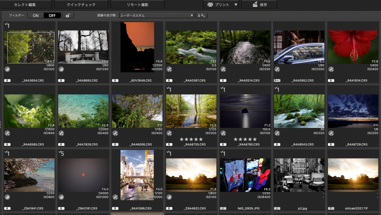The image size is (381, 215).
Task: Click the star rating on _R4A8735.CR3
Action: pos(191,139)
